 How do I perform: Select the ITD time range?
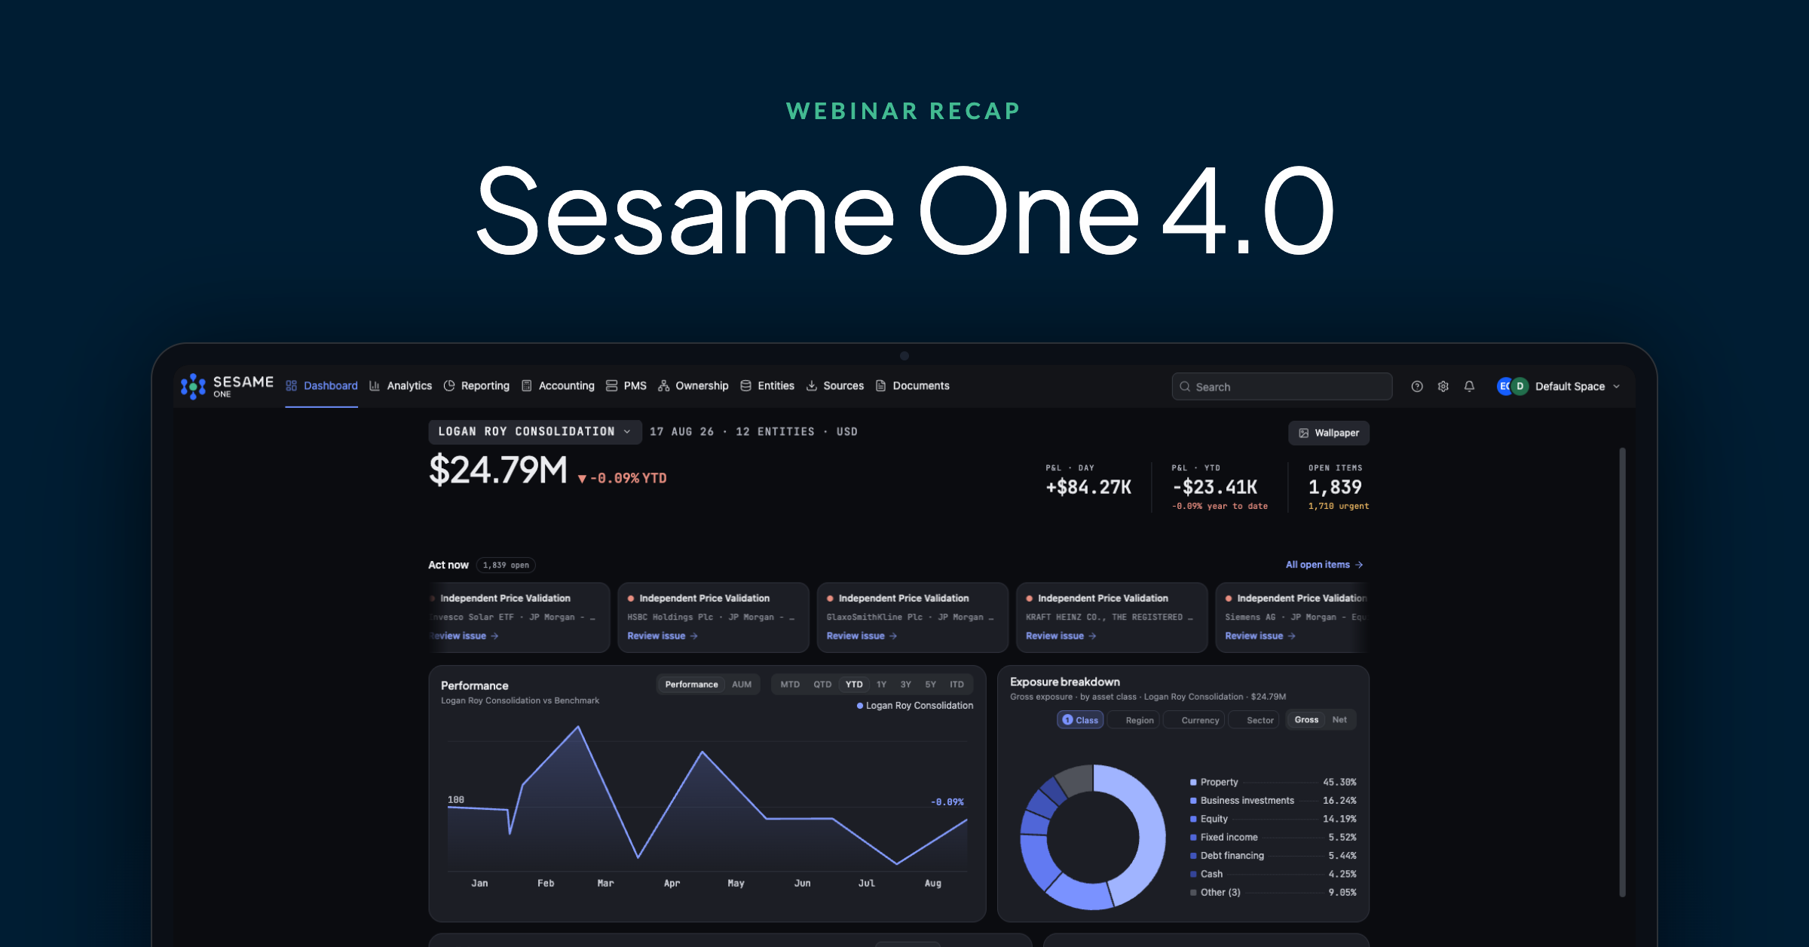pos(957,685)
